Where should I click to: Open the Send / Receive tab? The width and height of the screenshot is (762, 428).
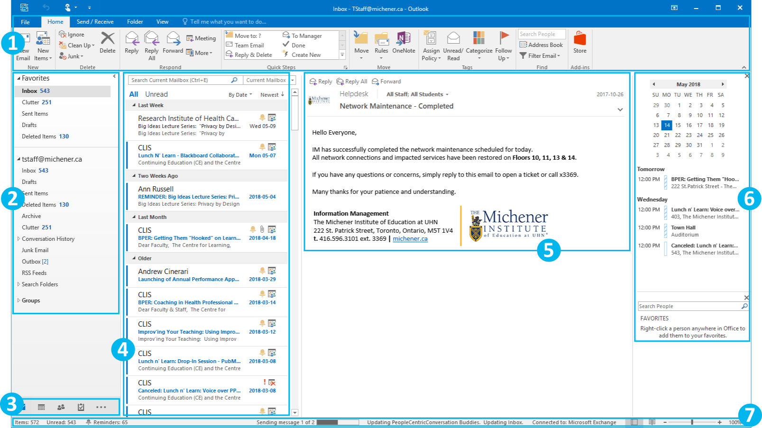(x=95, y=22)
